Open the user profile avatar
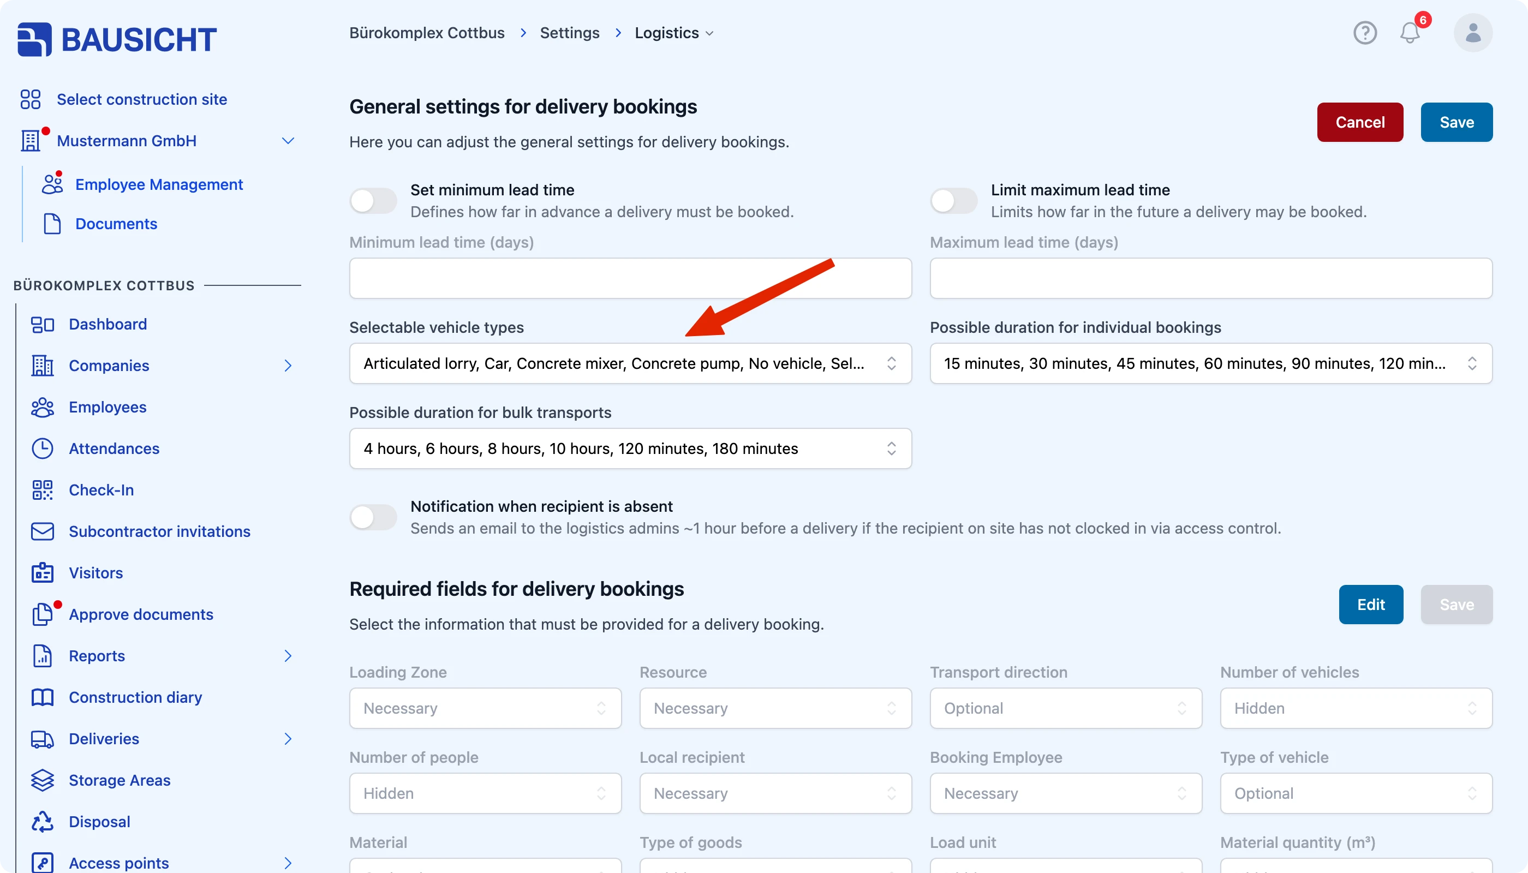The height and width of the screenshot is (873, 1528). click(1473, 33)
